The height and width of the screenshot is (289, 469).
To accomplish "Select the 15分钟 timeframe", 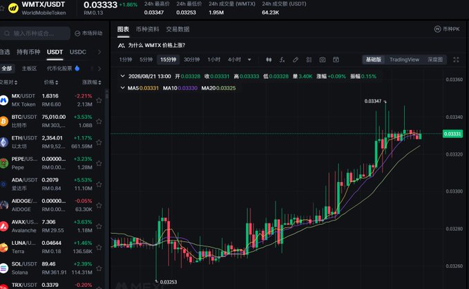I will pyautogui.click(x=168, y=59).
